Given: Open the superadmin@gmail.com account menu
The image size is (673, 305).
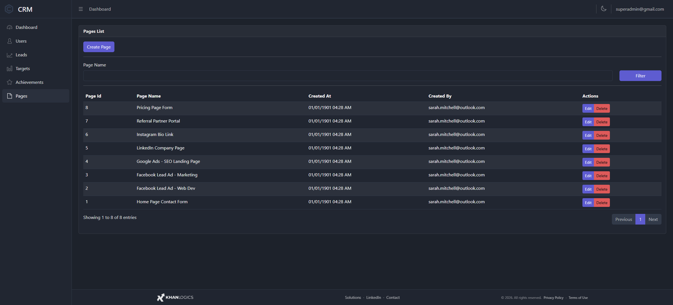Looking at the screenshot, I should (640, 9).
